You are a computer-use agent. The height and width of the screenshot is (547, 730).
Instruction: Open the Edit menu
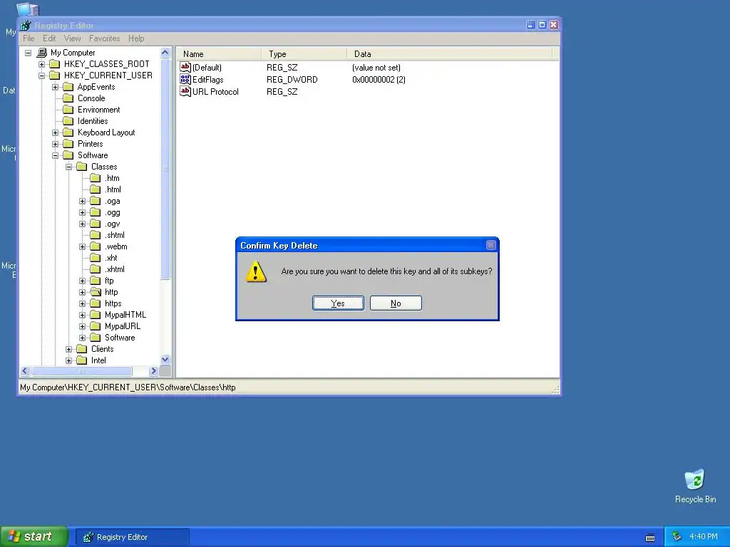(x=49, y=38)
